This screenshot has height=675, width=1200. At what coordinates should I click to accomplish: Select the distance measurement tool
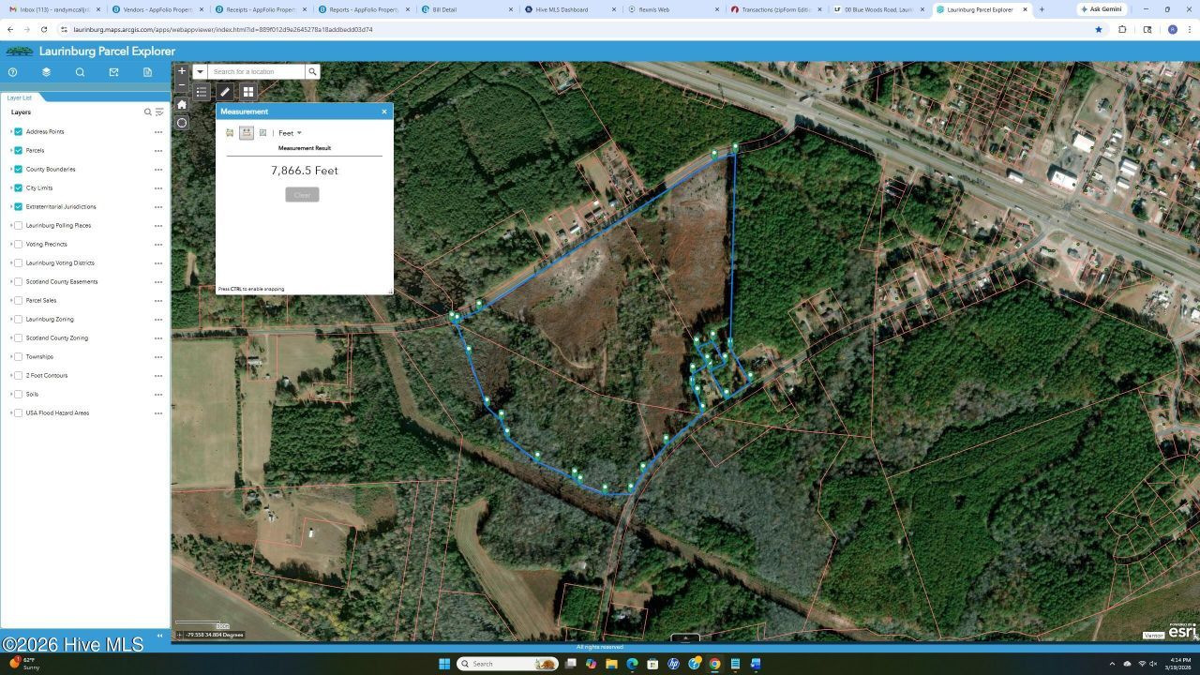pyautogui.click(x=247, y=133)
